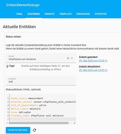Click the friendly_name line in the YAML editor
Viewport: 121px width, 134px height.
pos(37,116)
